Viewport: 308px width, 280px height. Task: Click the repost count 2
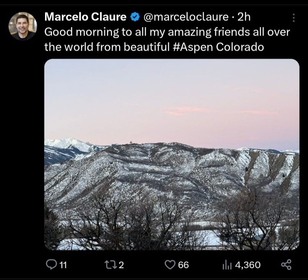(121, 265)
